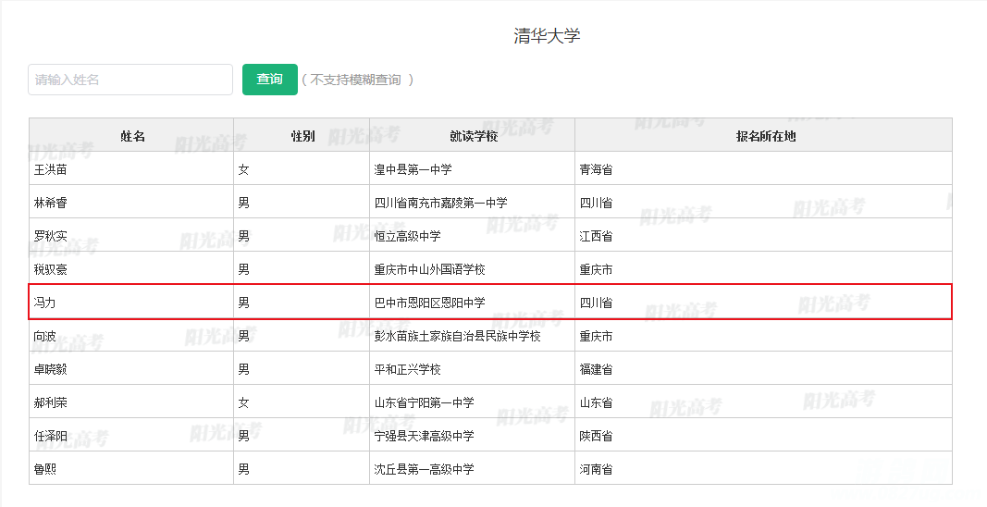The height and width of the screenshot is (507, 987).
Task: Click gender 女 in 郝利荣's row
Action: tap(243, 402)
